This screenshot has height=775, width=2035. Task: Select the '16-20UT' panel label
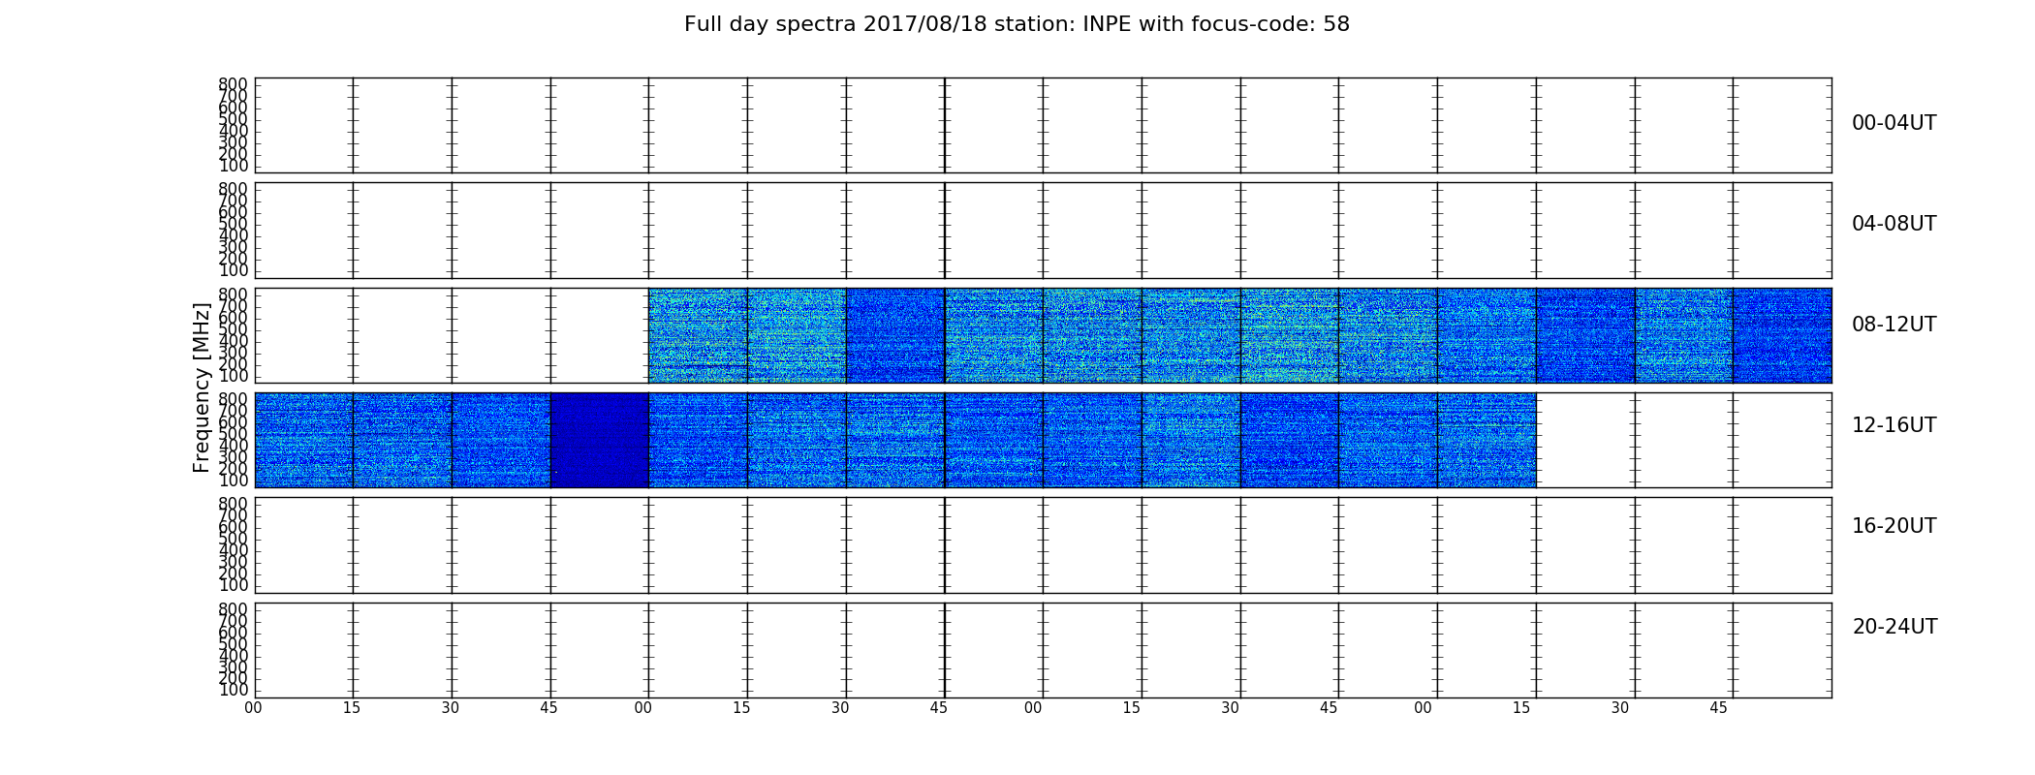[x=1894, y=526]
